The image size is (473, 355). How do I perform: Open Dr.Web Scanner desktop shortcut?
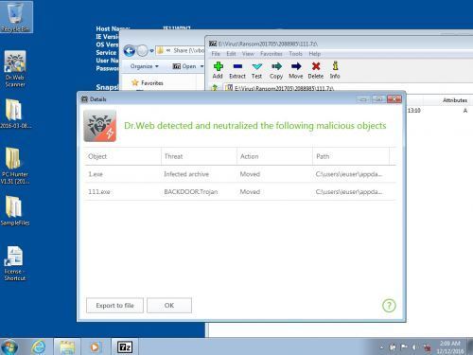(15, 69)
